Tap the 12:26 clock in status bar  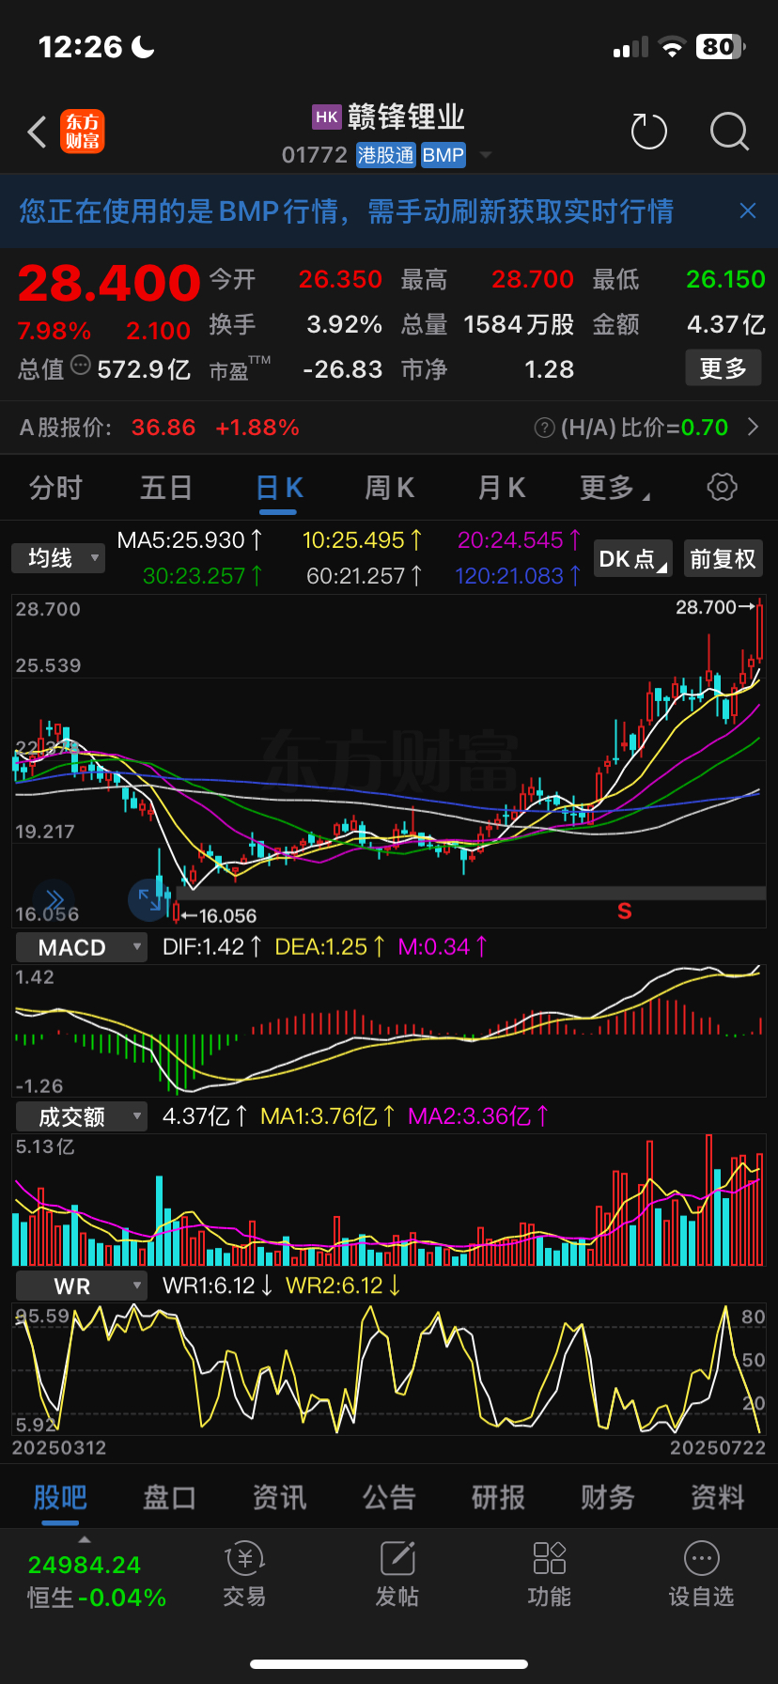(81, 46)
